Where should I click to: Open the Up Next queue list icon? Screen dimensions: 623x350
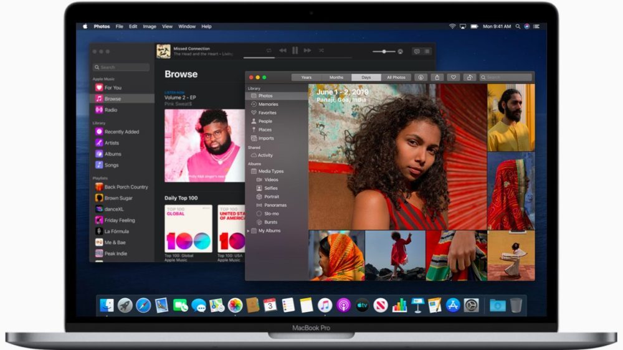coord(427,51)
